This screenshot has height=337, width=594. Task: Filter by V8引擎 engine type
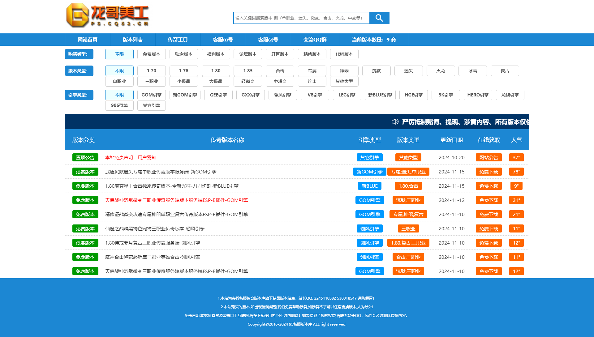[315, 95]
